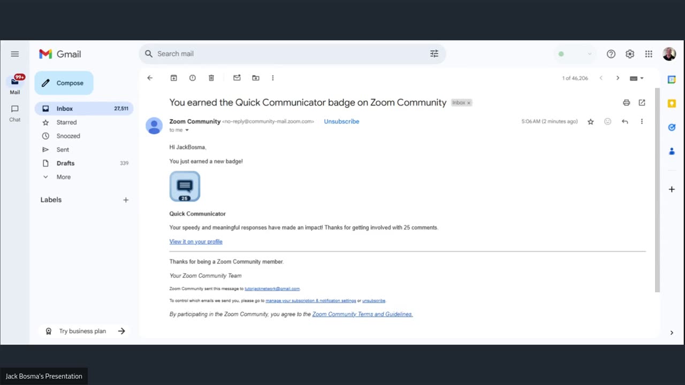Viewport: 685px width, 385px height.
Task: Click sender avatar for Zoom Community
Action: click(154, 126)
